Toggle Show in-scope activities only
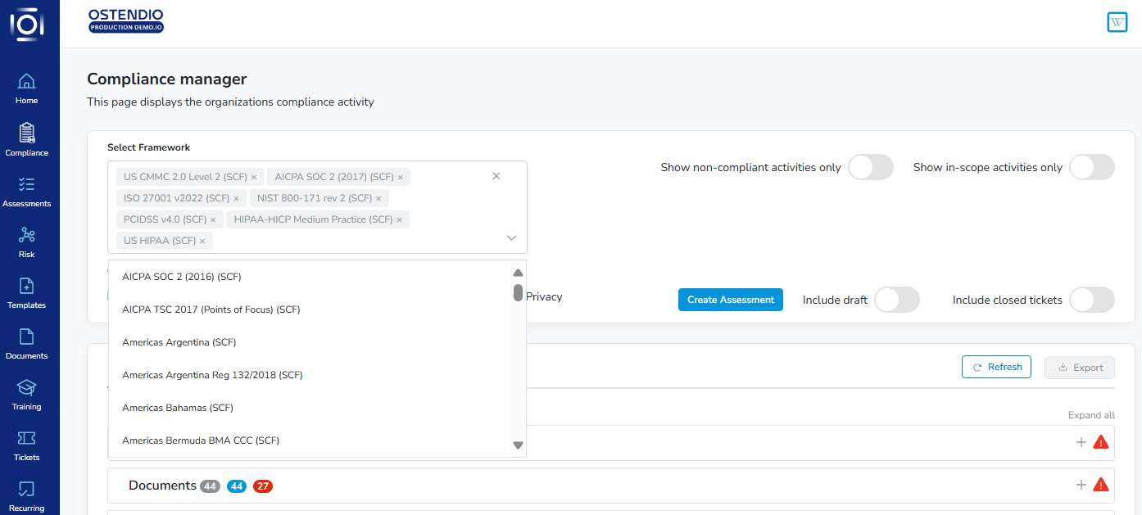 click(1091, 167)
